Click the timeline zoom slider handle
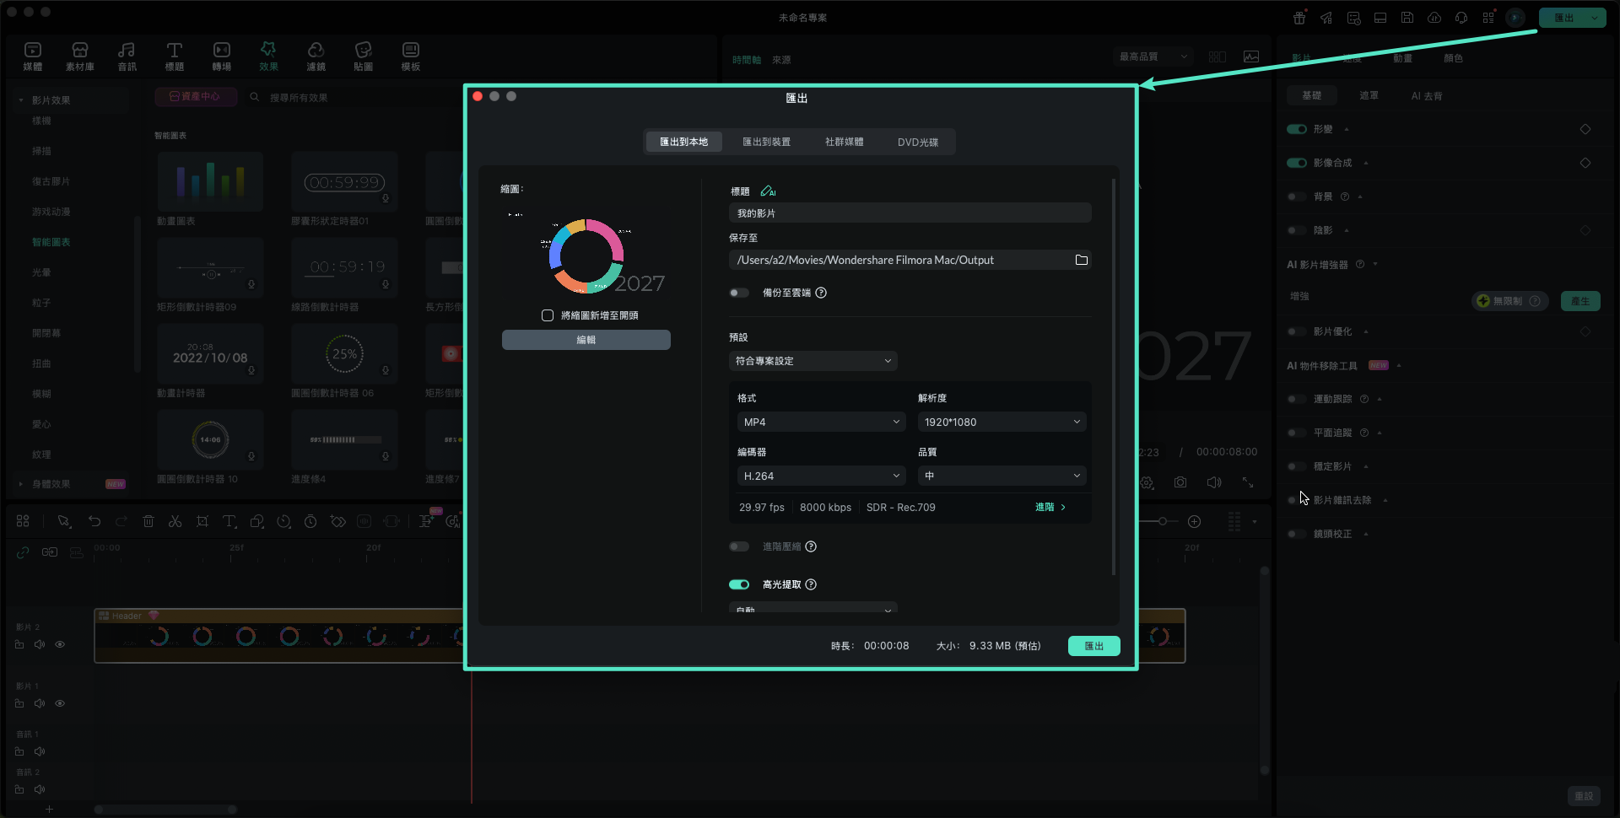 (1163, 521)
